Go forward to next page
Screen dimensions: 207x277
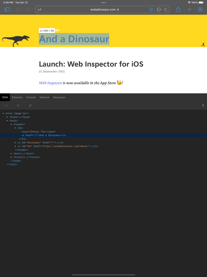[x=27, y=10]
